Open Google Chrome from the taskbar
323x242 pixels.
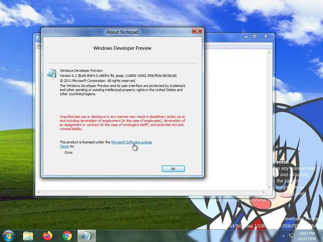pyautogui.click(x=67, y=236)
